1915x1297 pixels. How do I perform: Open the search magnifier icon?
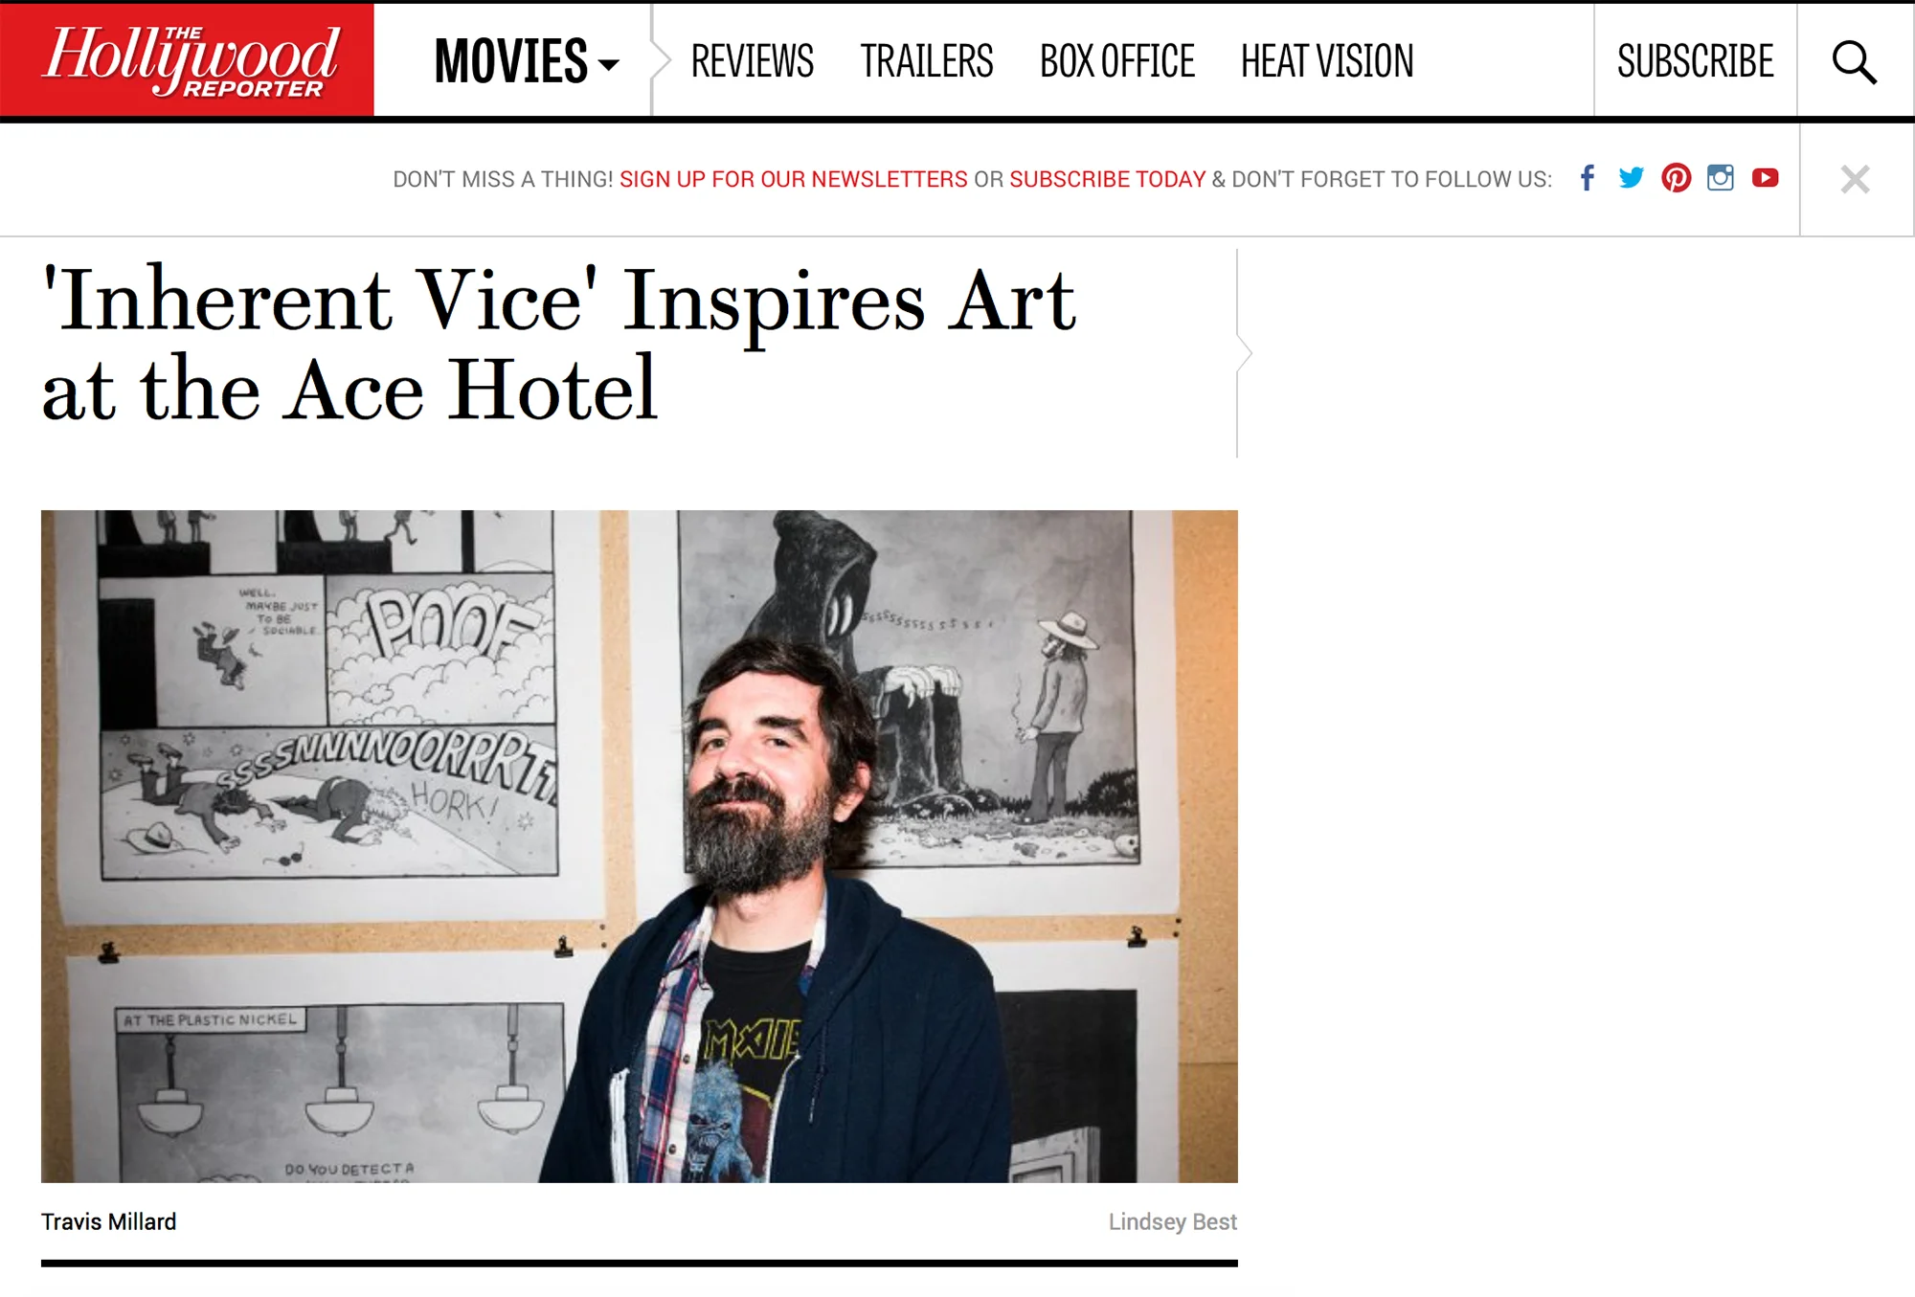pos(1855,61)
